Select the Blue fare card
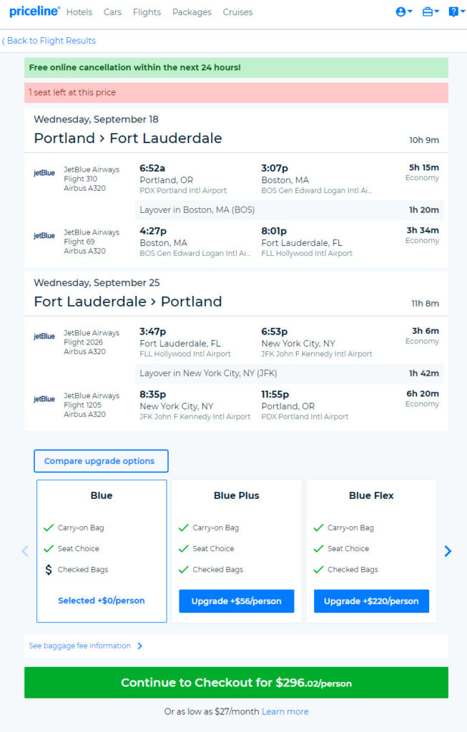467x732 pixels. click(x=102, y=551)
